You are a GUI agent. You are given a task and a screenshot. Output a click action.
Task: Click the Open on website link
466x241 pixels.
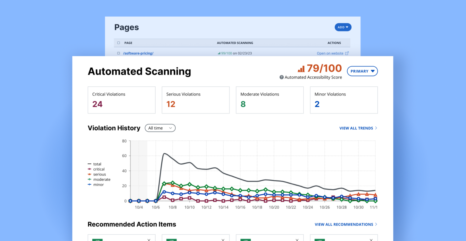click(x=330, y=53)
